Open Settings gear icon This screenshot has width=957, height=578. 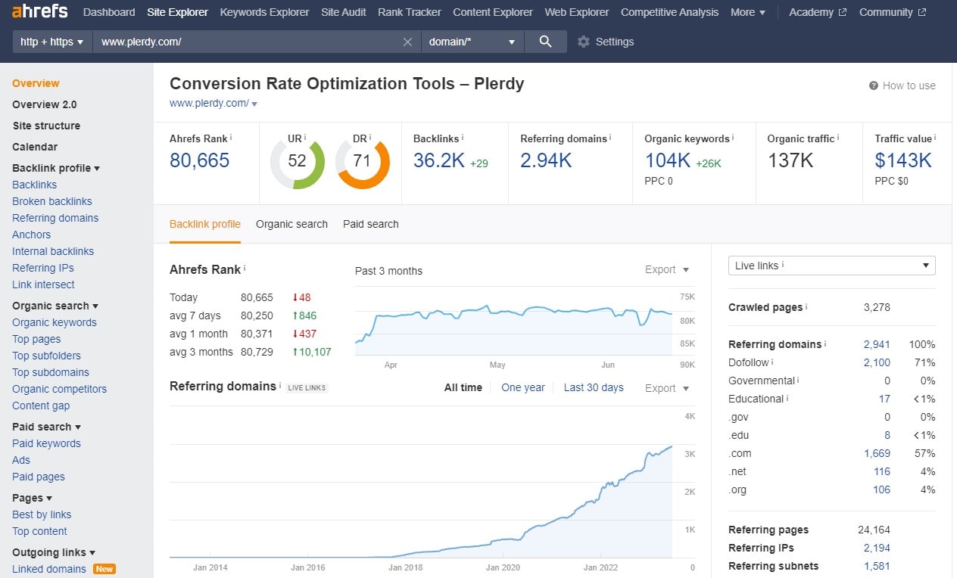pyautogui.click(x=583, y=42)
